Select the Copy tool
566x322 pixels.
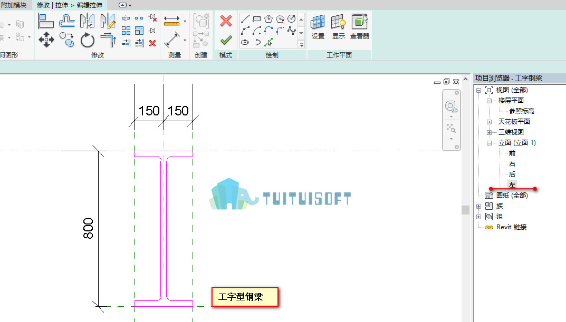[67, 40]
